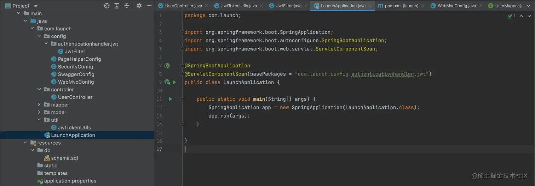Expand the mapper package

(x=39, y=105)
